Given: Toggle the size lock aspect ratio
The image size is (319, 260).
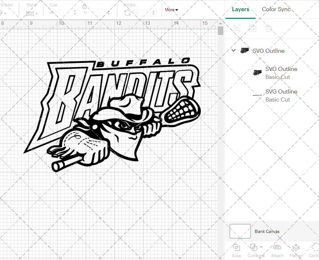Looking at the screenshot, I should tap(85, 6).
